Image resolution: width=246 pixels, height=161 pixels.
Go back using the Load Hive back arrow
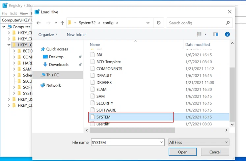pyautogui.click(x=39, y=23)
